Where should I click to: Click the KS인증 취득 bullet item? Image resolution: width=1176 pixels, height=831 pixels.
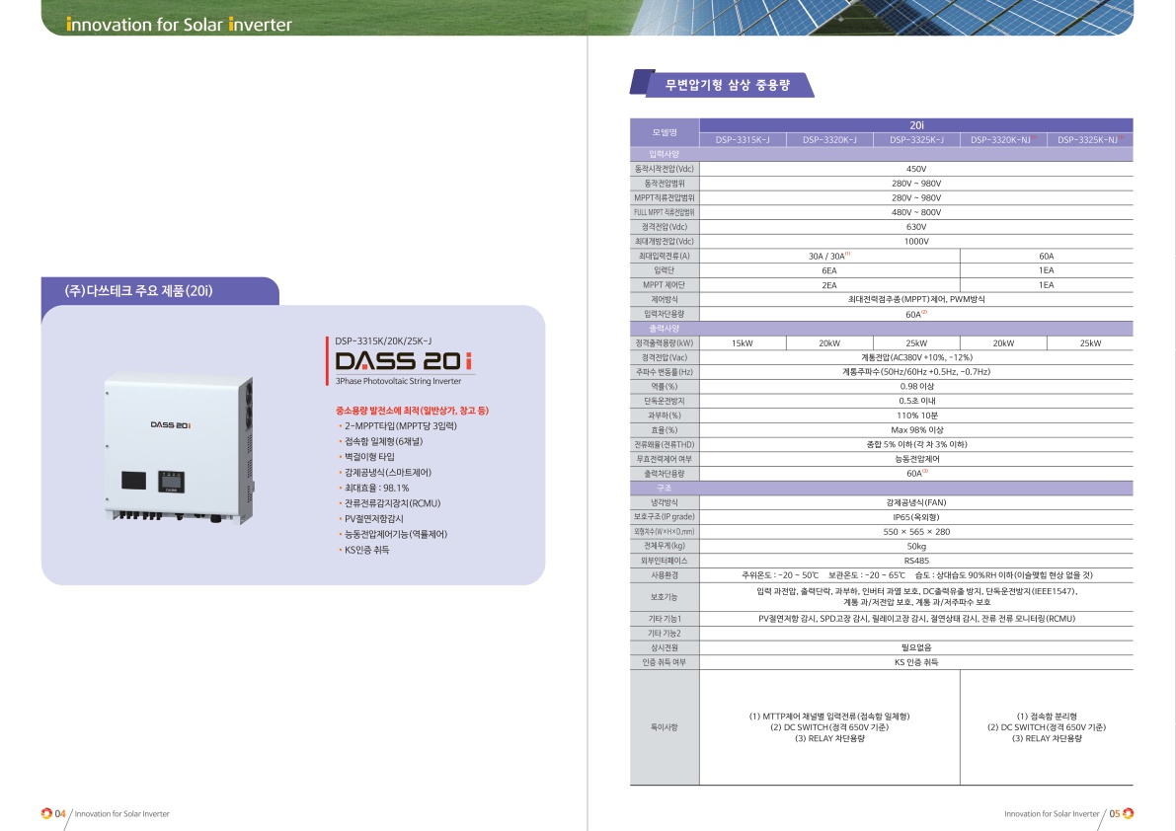click(x=366, y=550)
